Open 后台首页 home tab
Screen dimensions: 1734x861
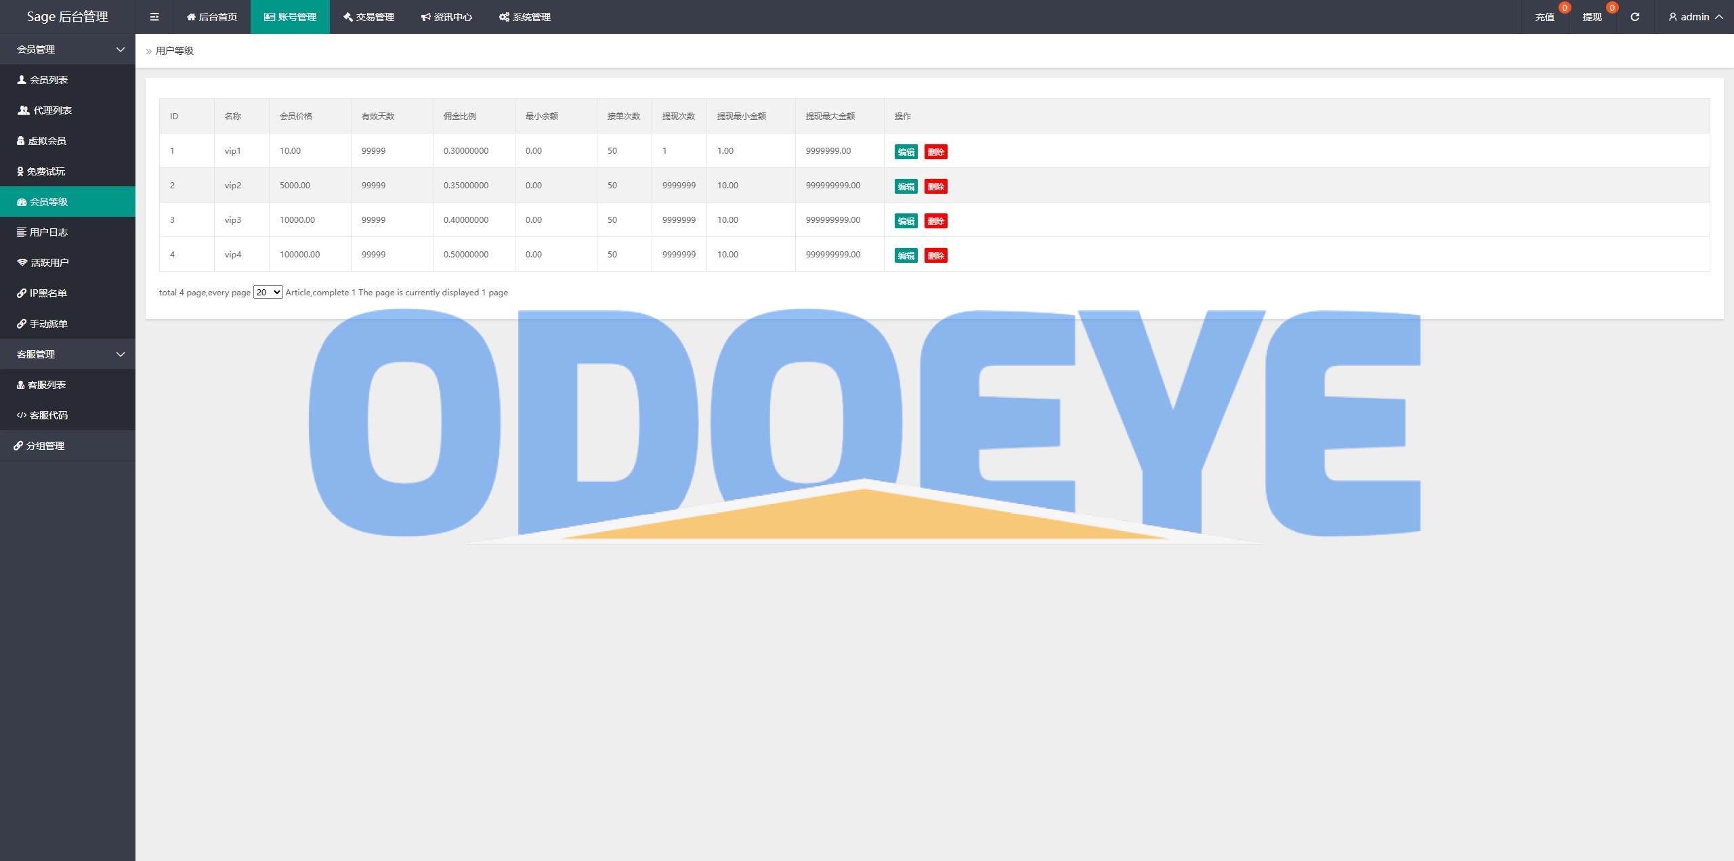coord(212,17)
